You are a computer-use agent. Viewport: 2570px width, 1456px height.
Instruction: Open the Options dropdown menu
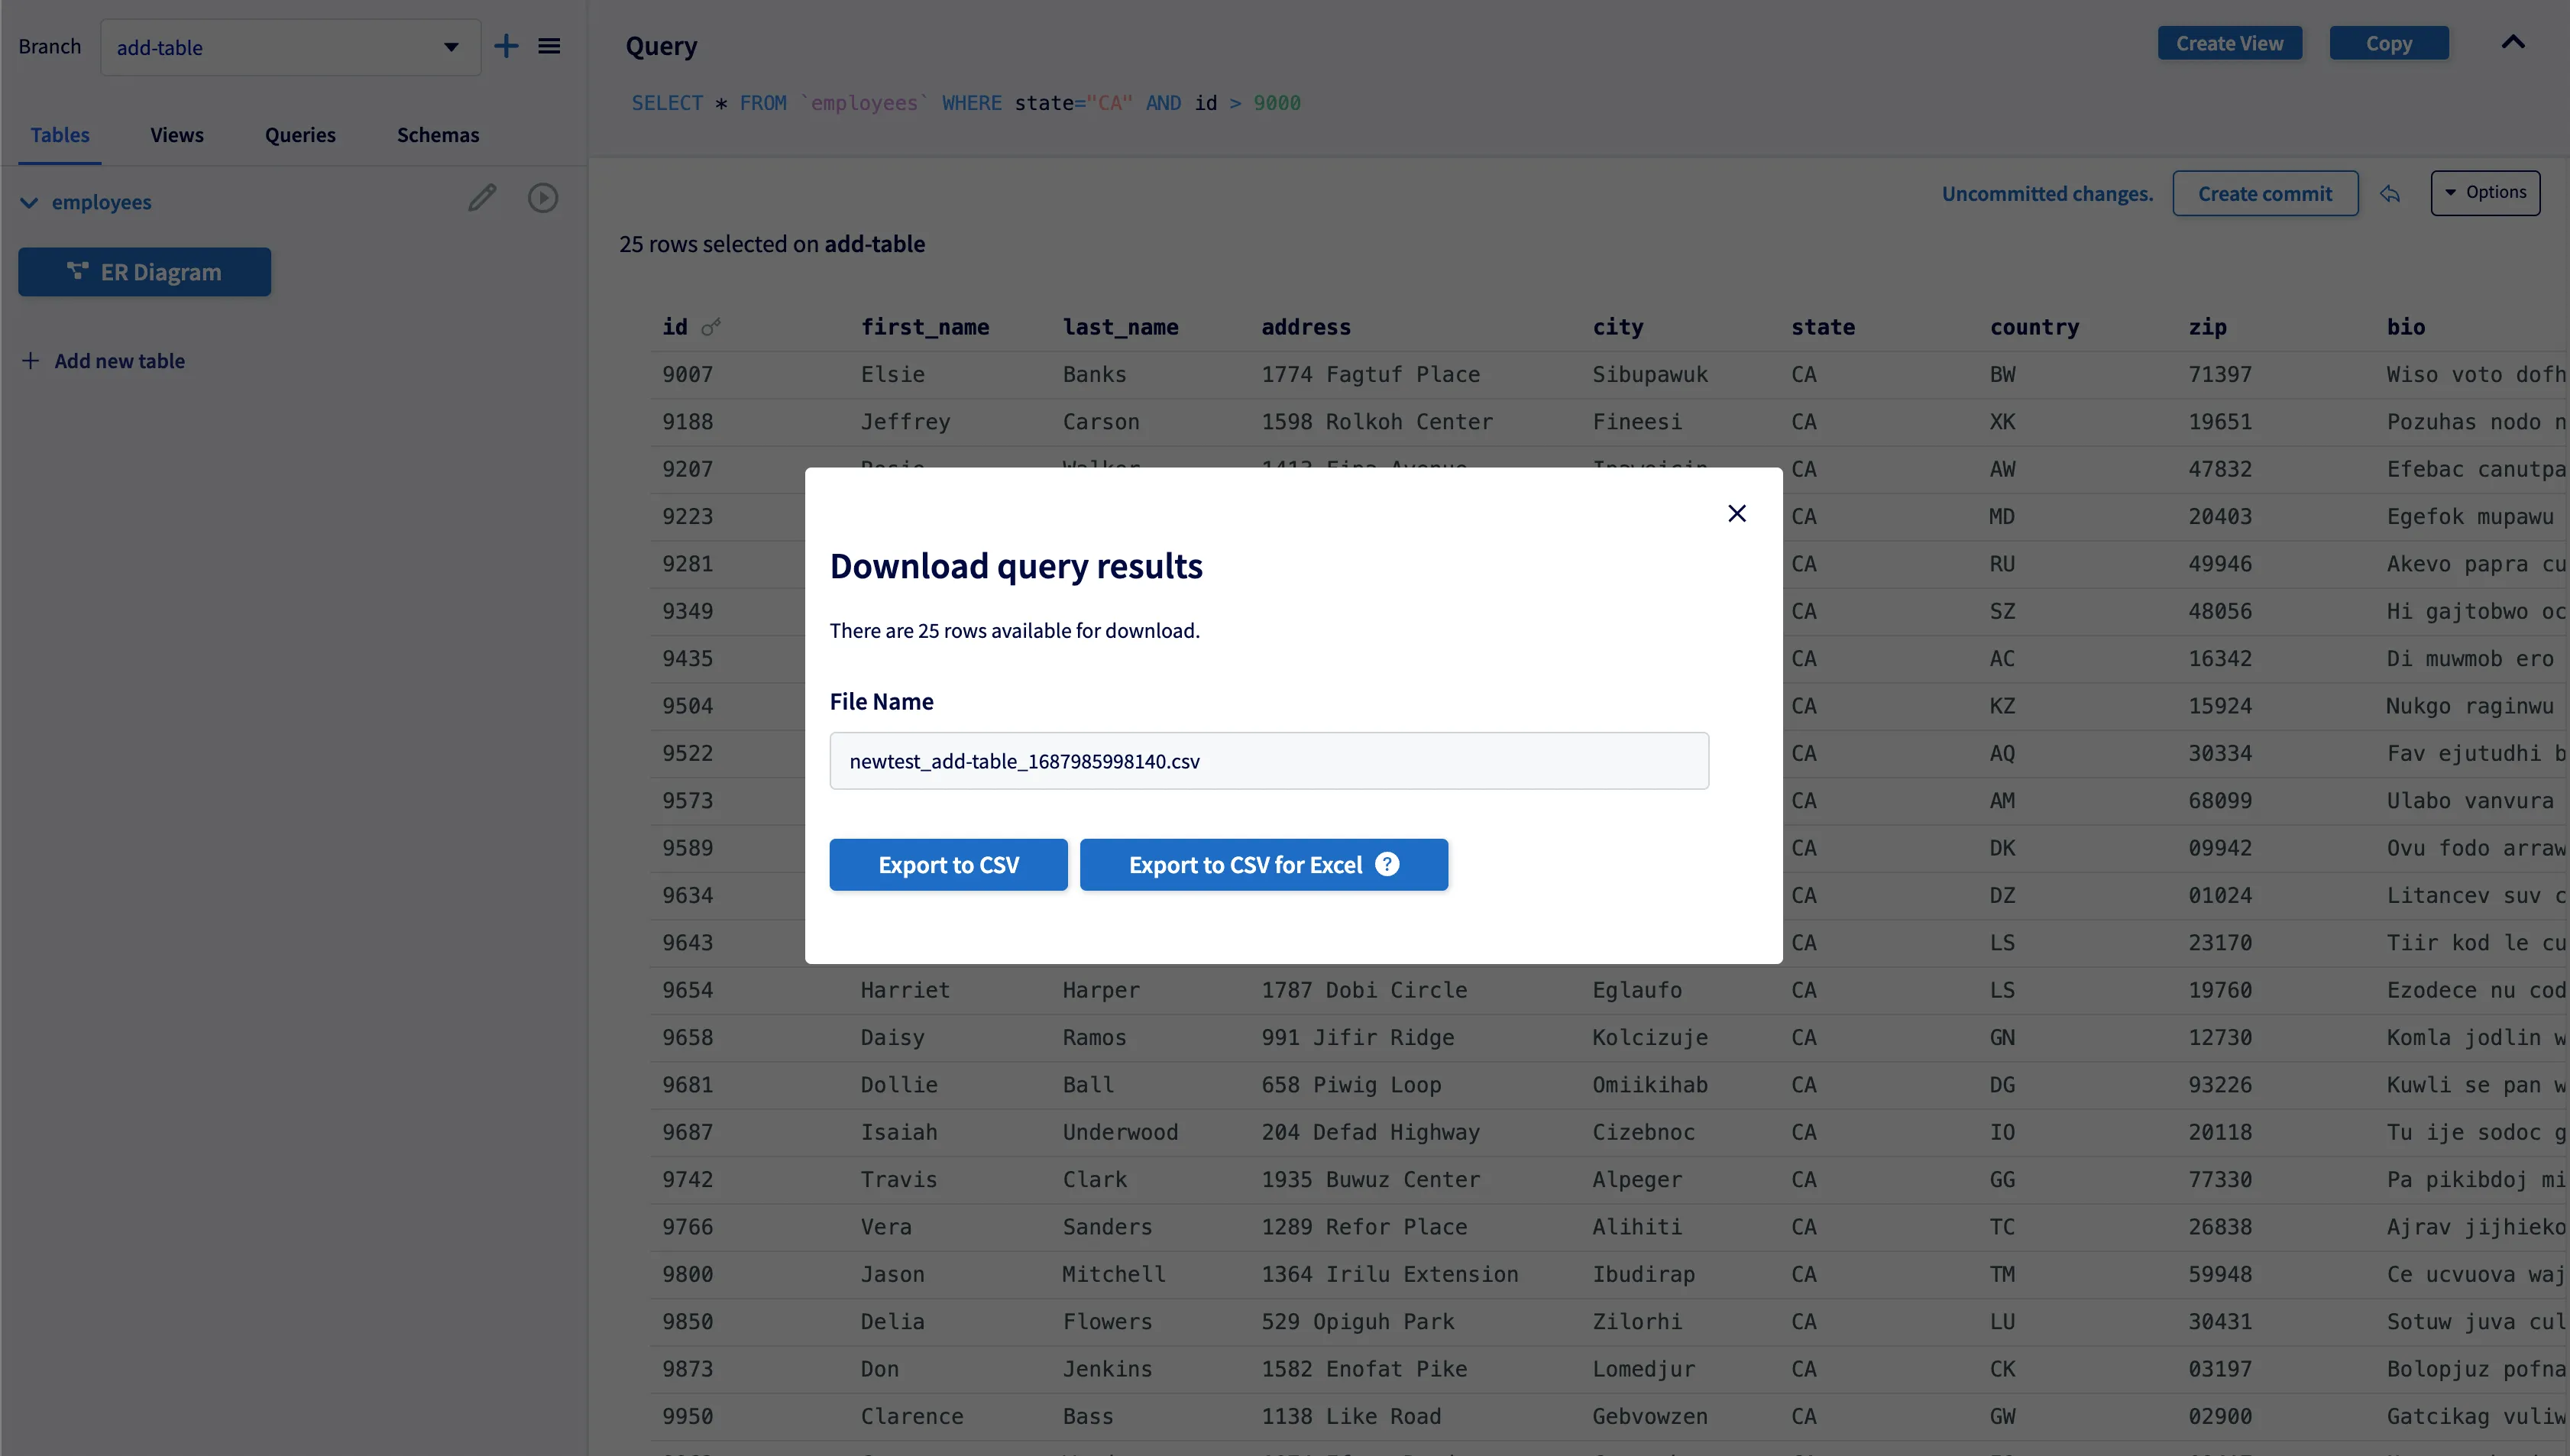2487,192
